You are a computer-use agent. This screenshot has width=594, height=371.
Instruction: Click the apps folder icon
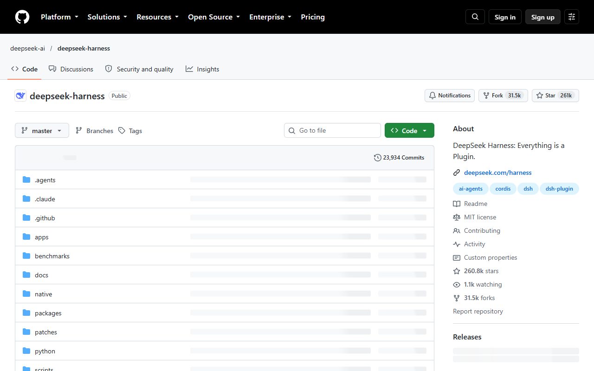(x=26, y=237)
